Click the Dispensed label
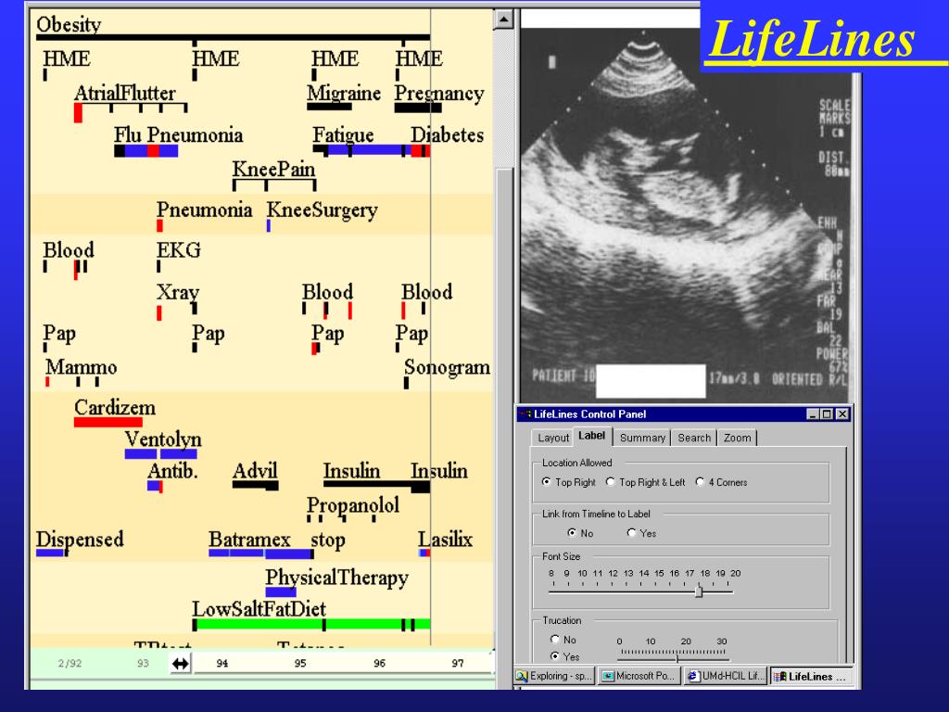 coord(80,540)
